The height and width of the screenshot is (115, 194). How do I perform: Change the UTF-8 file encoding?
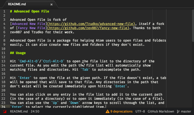pyautogui.click(x=140, y=111)
